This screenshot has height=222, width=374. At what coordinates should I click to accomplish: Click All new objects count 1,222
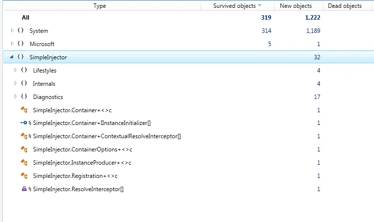pyautogui.click(x=313, y=18)
